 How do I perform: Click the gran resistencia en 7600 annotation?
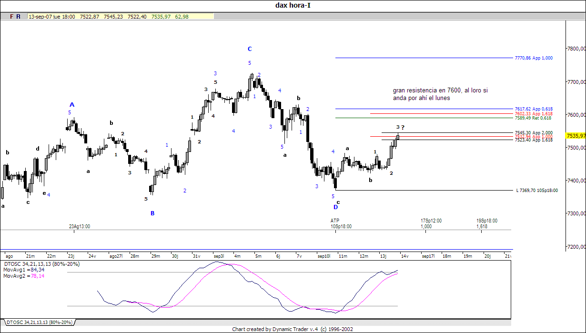coord(440,94)
